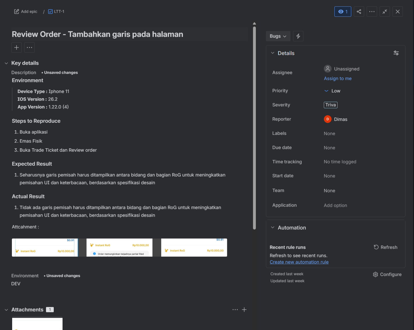
Task: Click the lightning bolt automation icon
Action: [x=298, y=36]
